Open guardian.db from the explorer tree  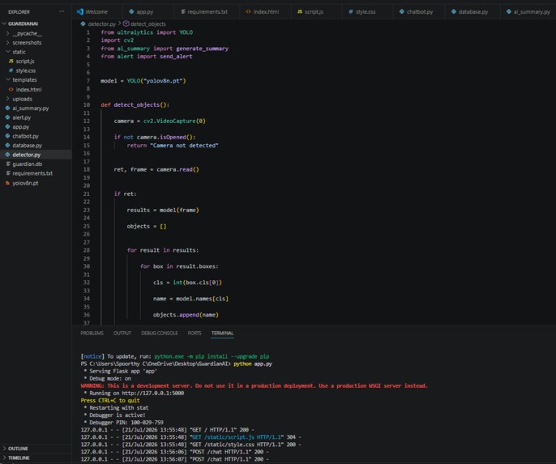28,164
